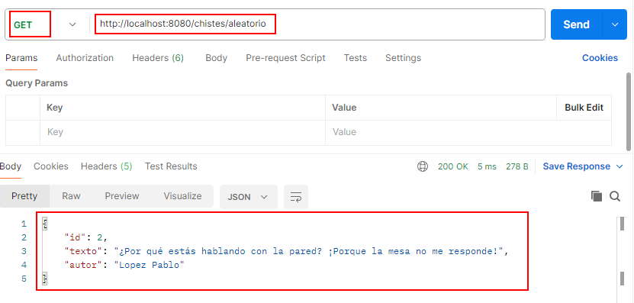The width and height of the screenshot is (634, 303).
Task: Click the 5 ms response time
Action: pyautogui.click(x=487, y=166)
